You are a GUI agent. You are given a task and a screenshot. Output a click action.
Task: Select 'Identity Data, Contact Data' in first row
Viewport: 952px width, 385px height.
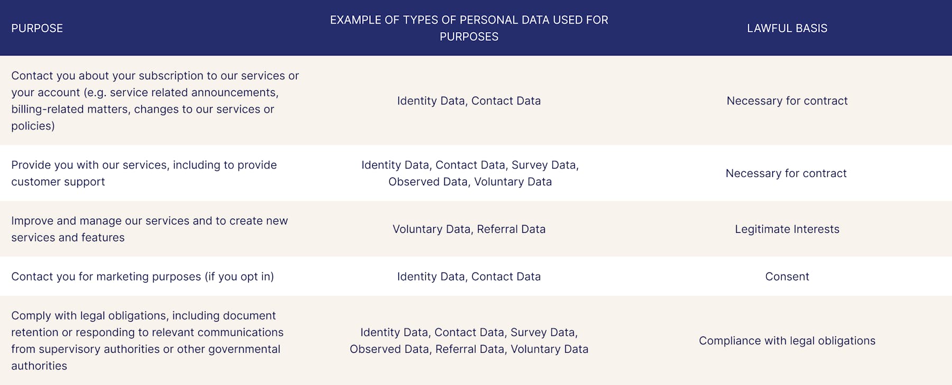point(469,101)
